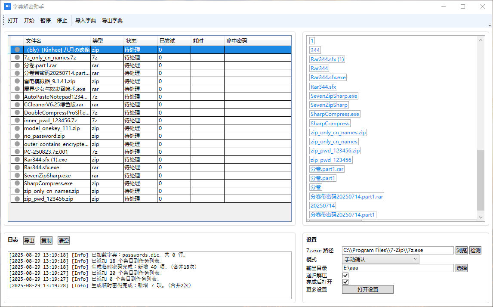Select the selected (bly) [Rinhee] 八月の映像 row

pyautogui.click(x=151, y=50)
